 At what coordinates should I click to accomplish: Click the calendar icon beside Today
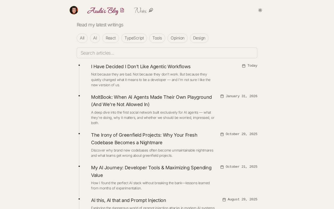[244, 66]
